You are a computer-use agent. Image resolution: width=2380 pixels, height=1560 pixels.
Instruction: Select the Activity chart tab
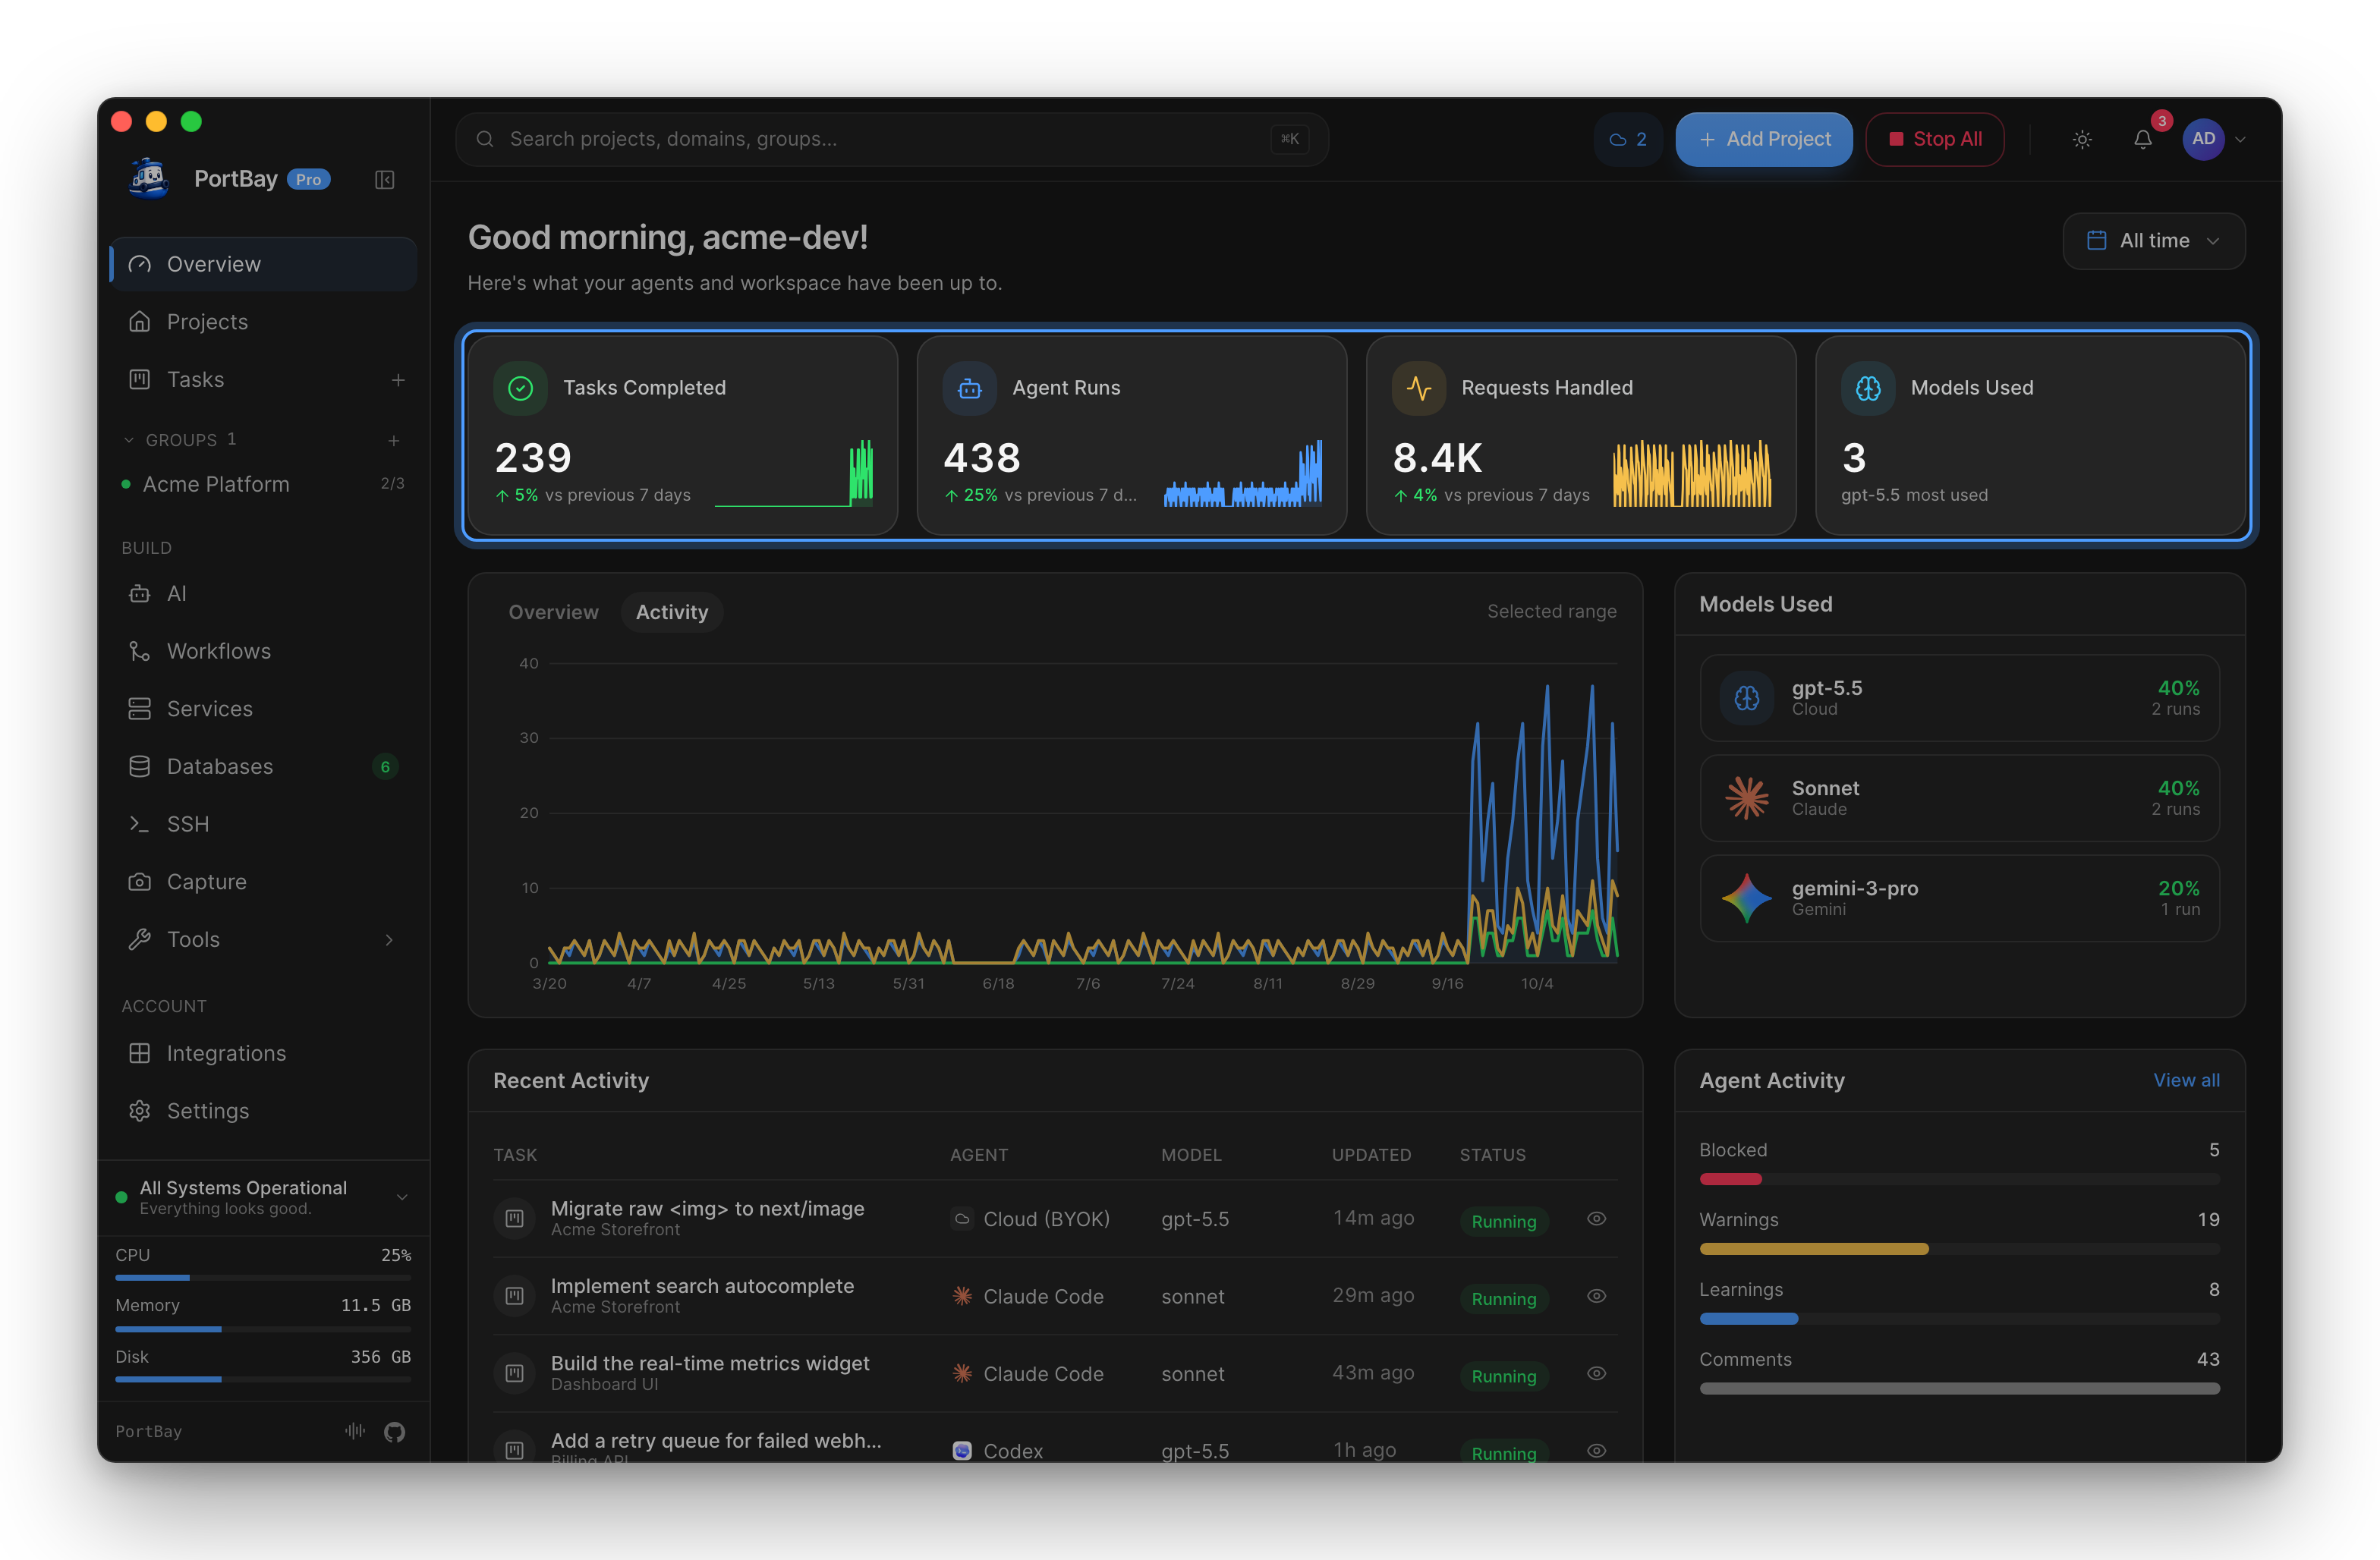point(671,612)
